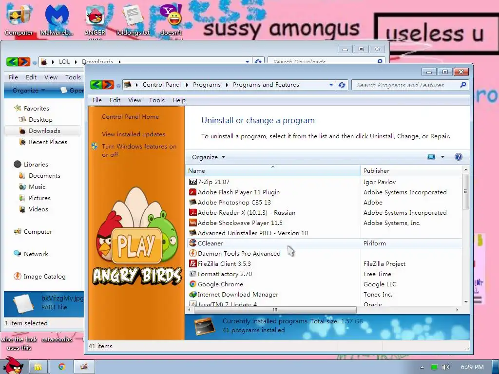Select CCleaner in the programs list
The image size is (499, 374).
(x=325, y=243)
